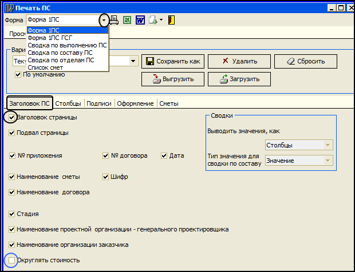Image resolution: width=355 pixels, height=272 pixels.
Task: Click the Удалить button
Action: coord(239,61)
